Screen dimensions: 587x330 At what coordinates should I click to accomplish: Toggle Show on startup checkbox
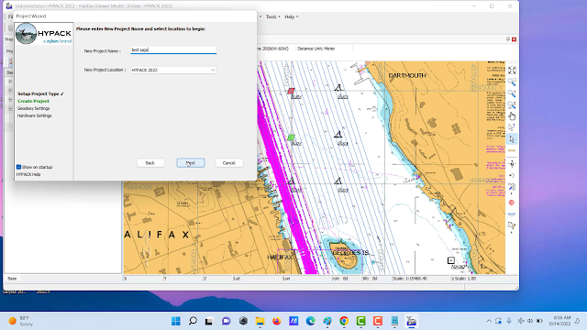click(x=18, y=167)
